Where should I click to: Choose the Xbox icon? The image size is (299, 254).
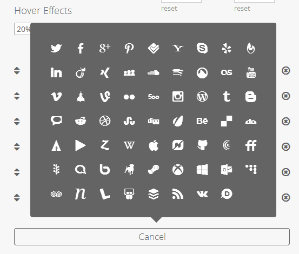coord(178,170)
